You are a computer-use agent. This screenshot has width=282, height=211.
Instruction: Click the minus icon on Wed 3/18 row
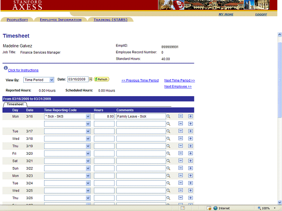coord(181,138)
